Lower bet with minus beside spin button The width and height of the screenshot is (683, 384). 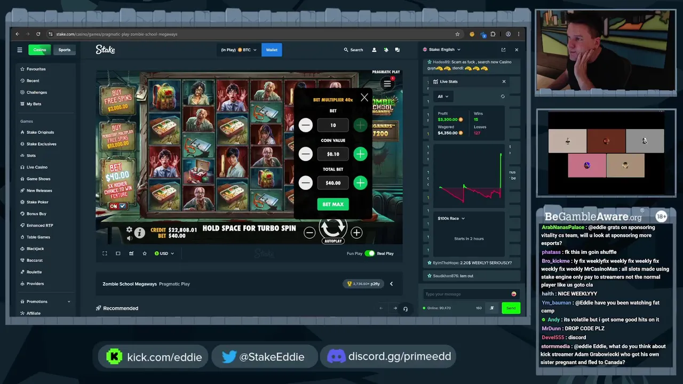309,233
